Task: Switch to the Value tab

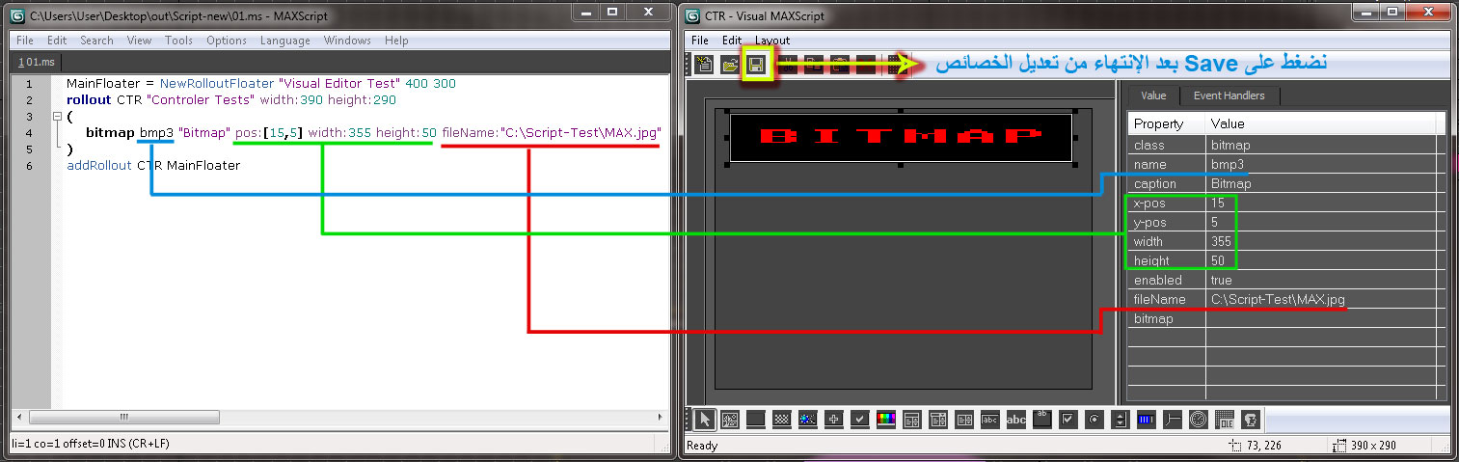Action: [1153, 95]
